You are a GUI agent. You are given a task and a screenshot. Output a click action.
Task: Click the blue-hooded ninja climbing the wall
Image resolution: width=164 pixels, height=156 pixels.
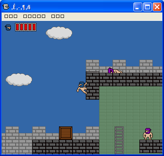(82, 88)
